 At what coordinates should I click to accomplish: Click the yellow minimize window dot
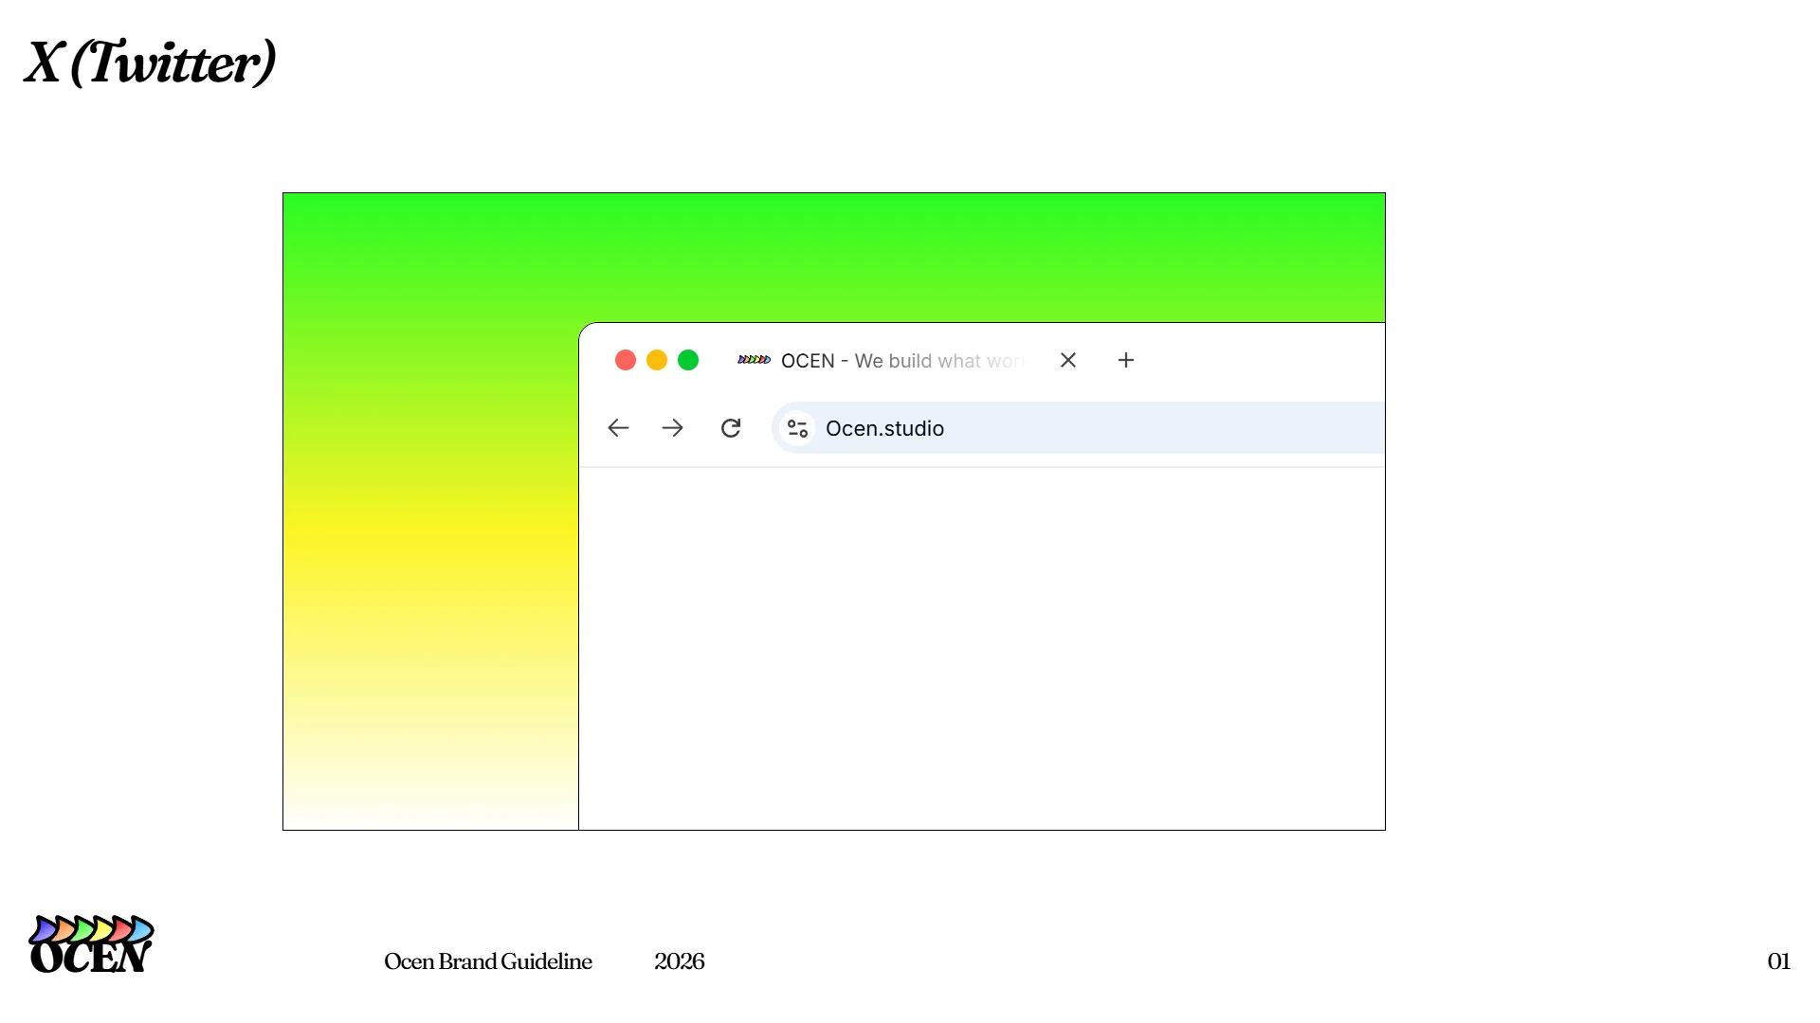[657, 360]
